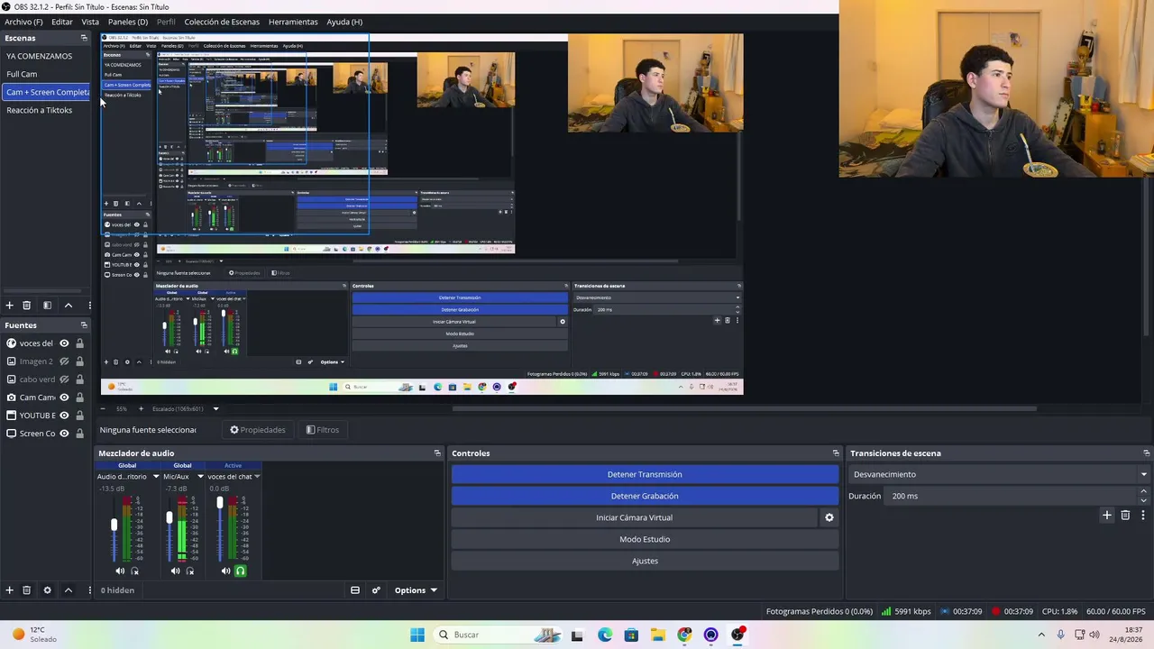This screenshot has width=1154, height=649.
Task: Open Microsoft Edge from the taskbar
Action: [x=605, y=635]
